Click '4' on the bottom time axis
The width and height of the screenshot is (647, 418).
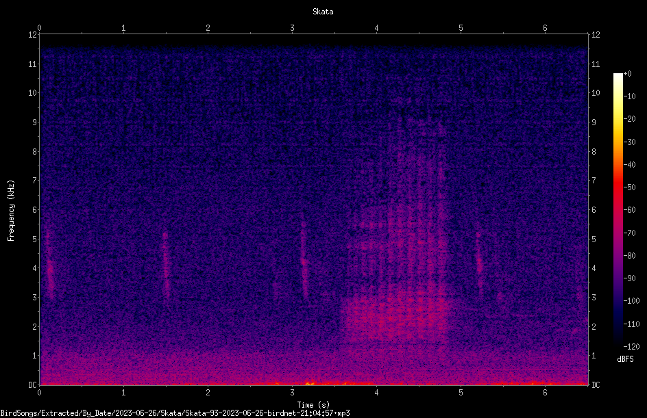tap(376, 393)
